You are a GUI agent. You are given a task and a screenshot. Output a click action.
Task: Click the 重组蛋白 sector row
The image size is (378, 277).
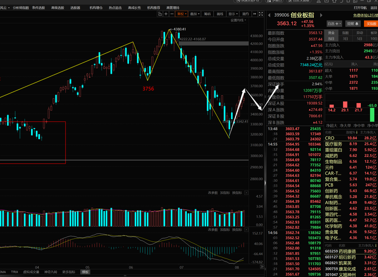[x=351, y=150]
